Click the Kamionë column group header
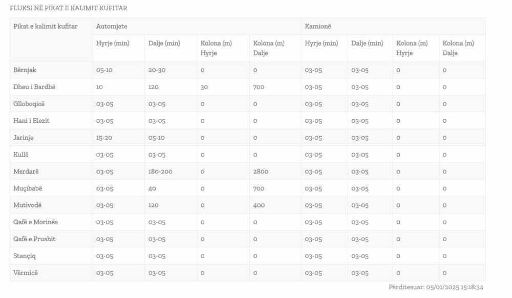512x298 pixels. (x=318, y=26)
